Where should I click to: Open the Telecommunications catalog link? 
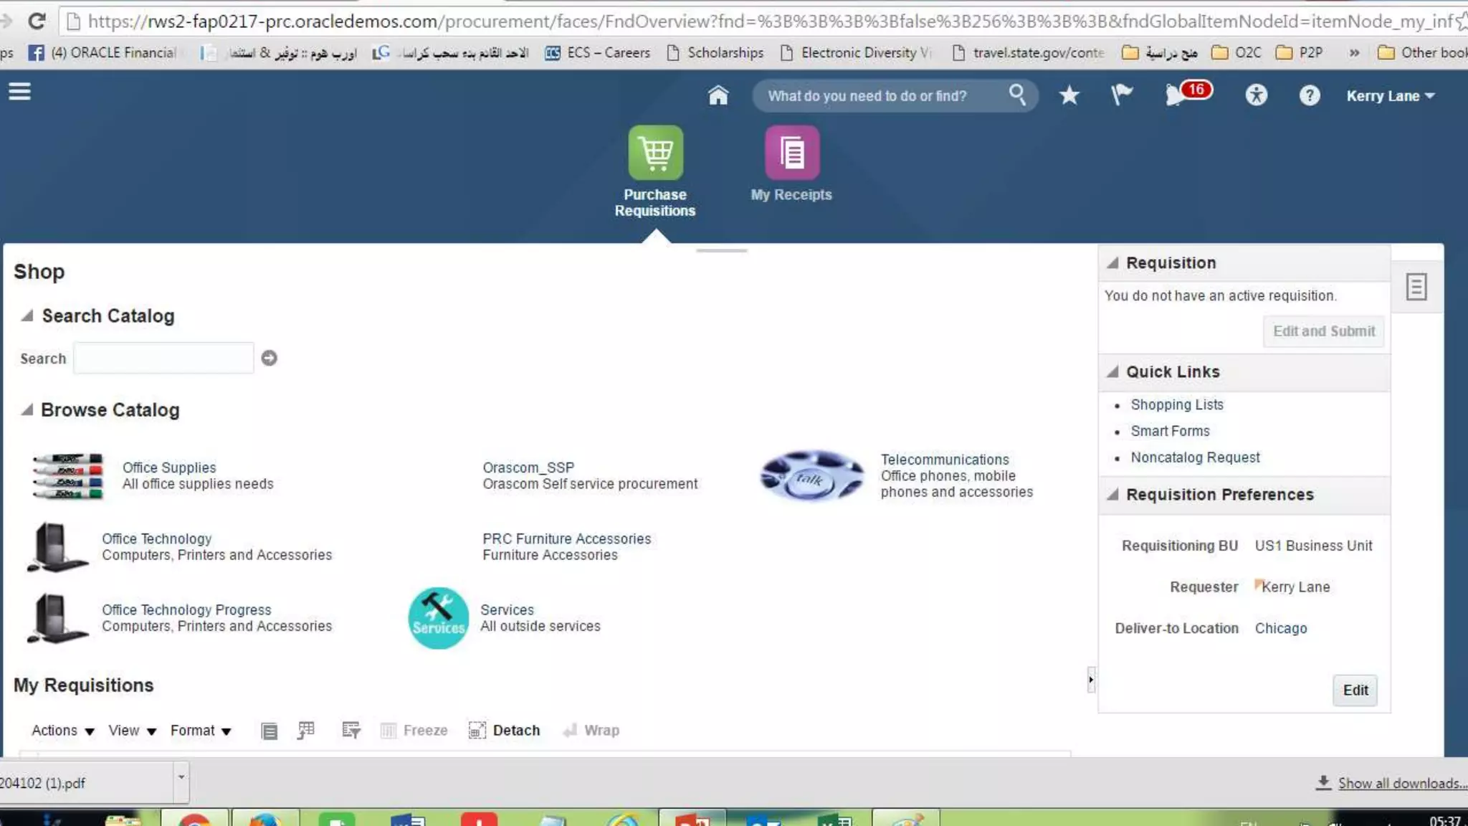point(945,460)
